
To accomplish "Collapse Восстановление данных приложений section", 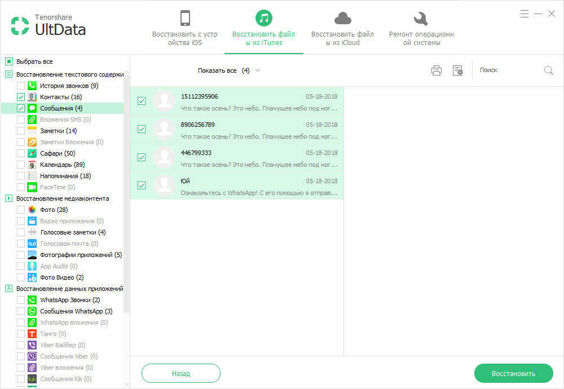I will (x=9, y=289).
